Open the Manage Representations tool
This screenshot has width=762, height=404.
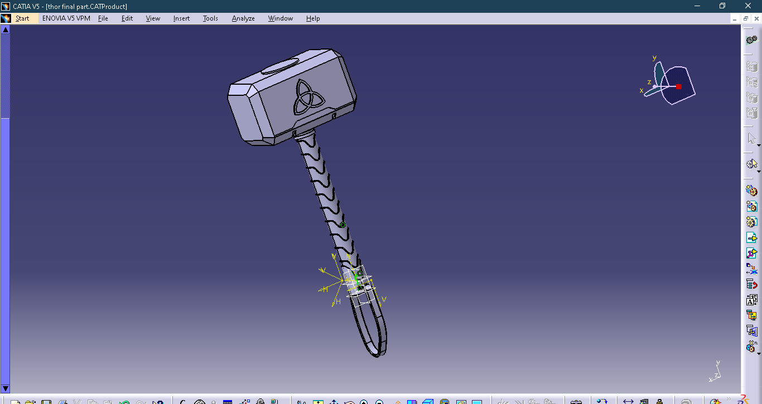pos(751,332)
